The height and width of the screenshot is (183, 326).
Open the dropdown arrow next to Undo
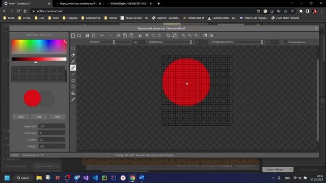(106, 36)
